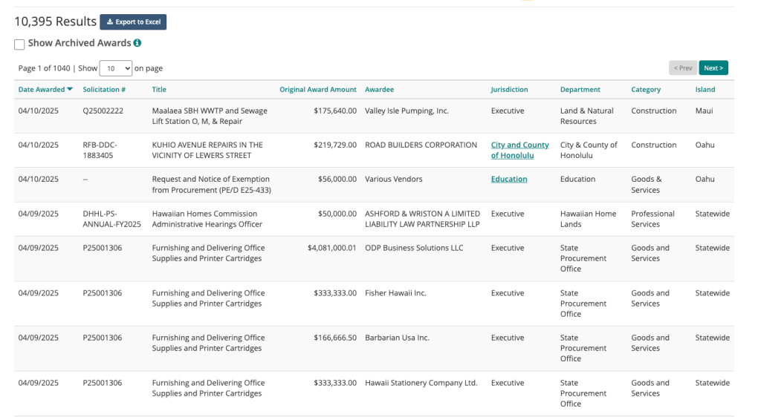The height and width of the screenshot is (417, 761).
Task: Open the results-per-page dropdown
Action: pos(115,68)
